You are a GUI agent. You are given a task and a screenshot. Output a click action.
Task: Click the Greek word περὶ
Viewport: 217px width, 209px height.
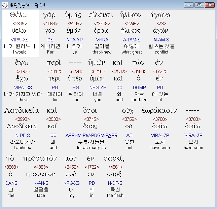(54, 63)
